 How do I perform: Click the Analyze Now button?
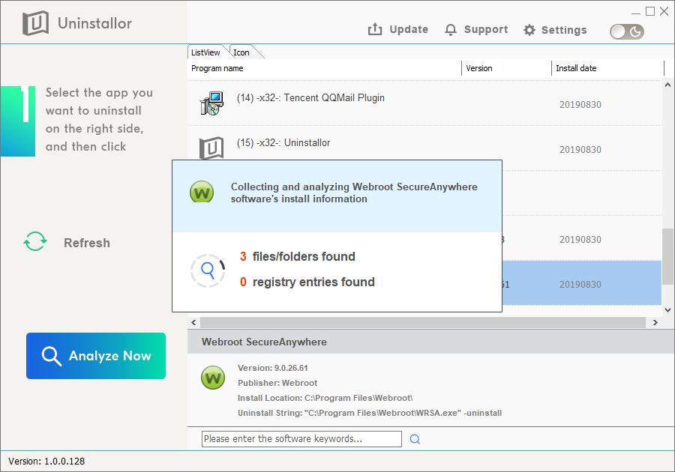[x=96, y=356]
